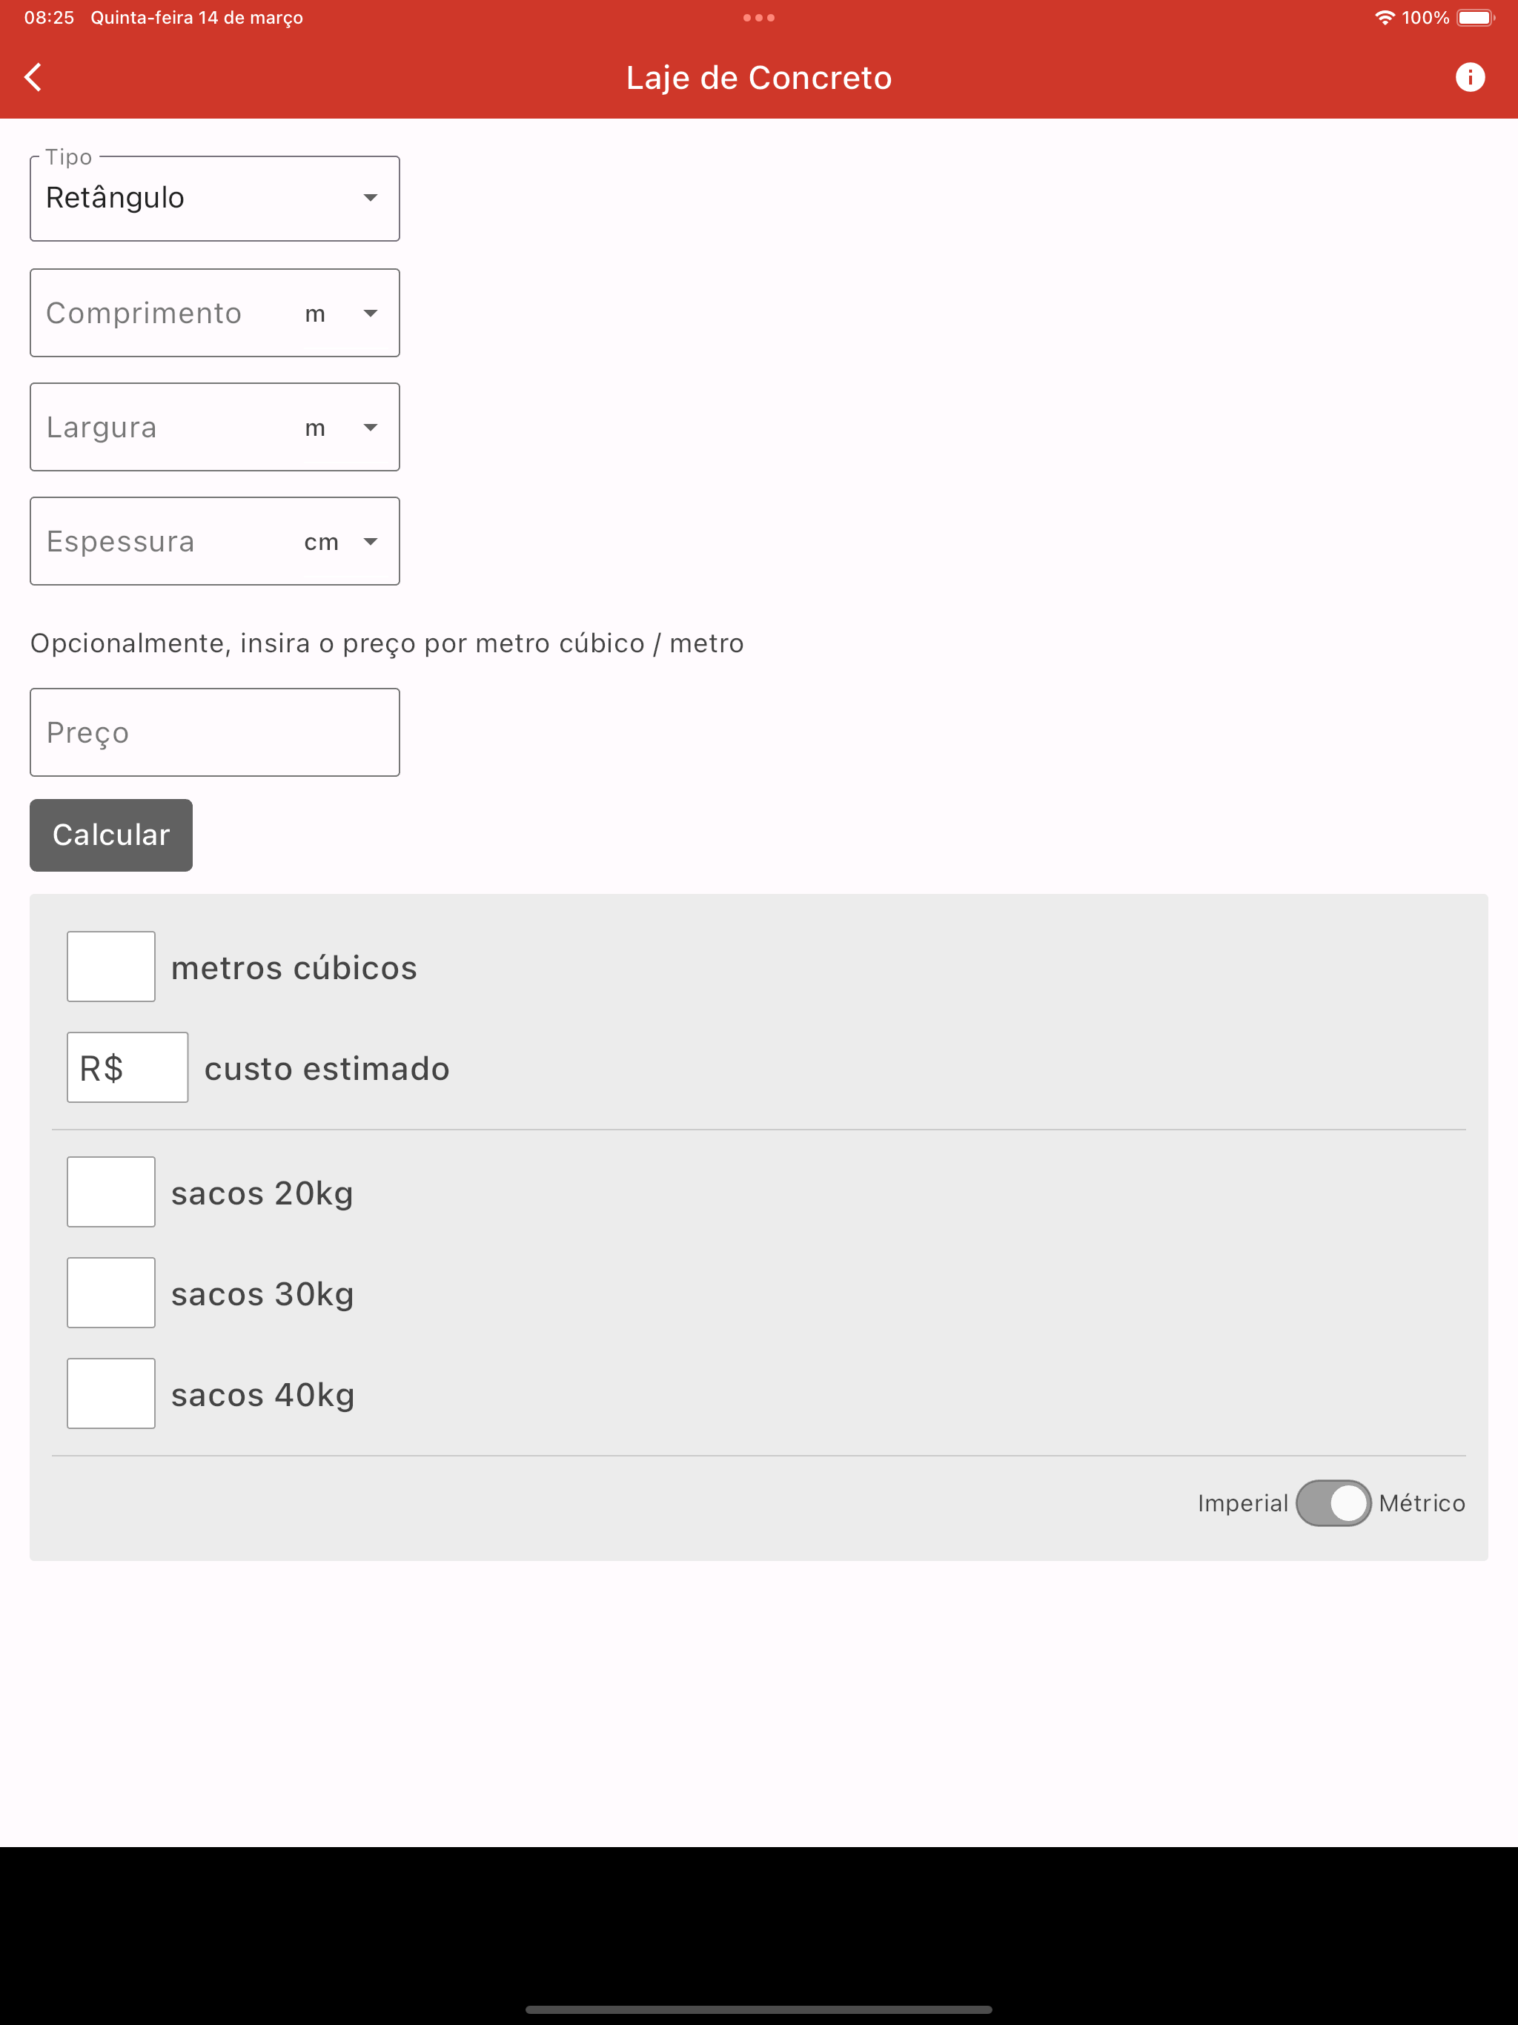Open the Largura unit selector
Image resolution: width=1518 pixels, height=2025 pixels.
click(370, 427)
